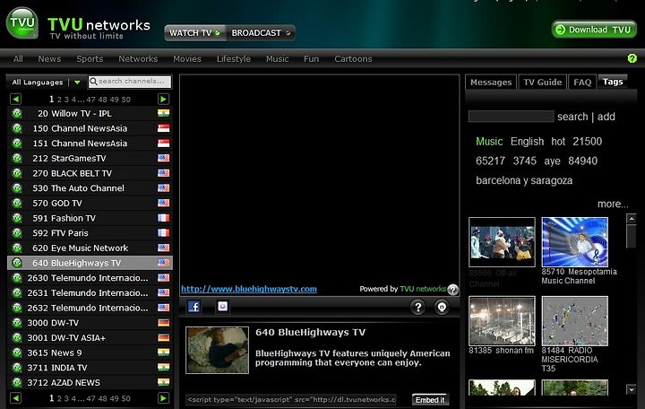Select channel 620 Eye Music Network
This screenshot has width=645, height=409.
[90, 248]
